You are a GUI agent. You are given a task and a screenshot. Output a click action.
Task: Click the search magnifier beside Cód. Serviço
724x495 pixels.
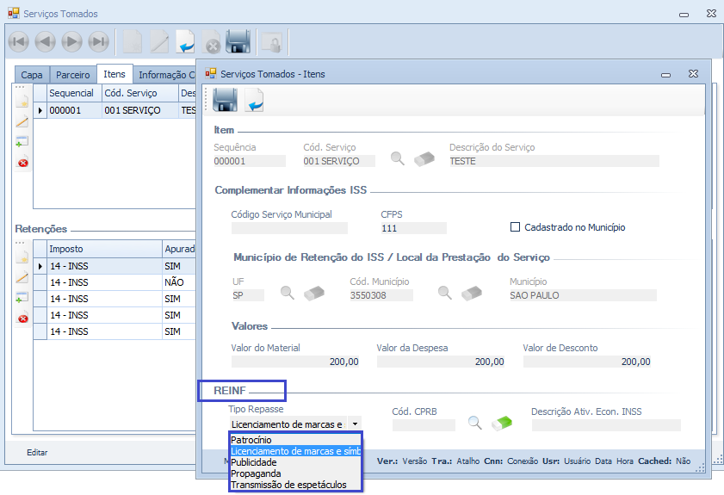coord(397,158)
